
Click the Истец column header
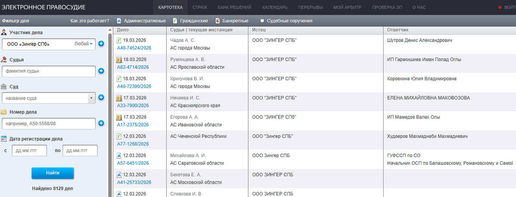click(x=316, y=30)
